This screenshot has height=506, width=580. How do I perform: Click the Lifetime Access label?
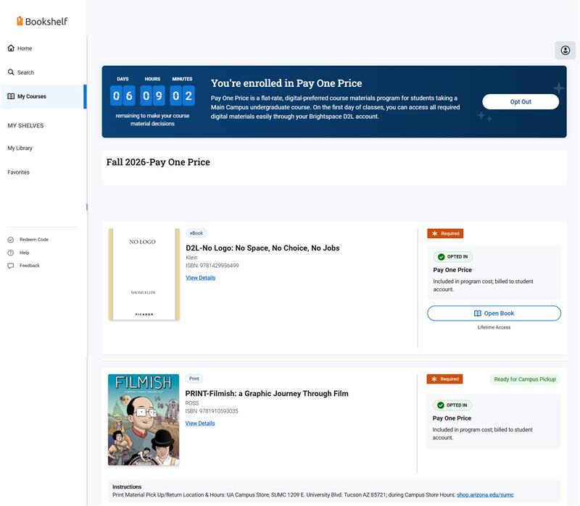coord(494,327)
